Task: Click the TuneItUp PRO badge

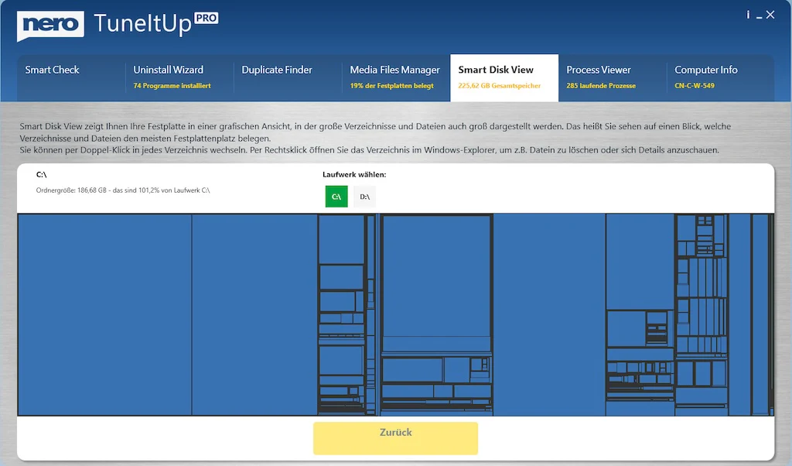Action: [206, 19]
